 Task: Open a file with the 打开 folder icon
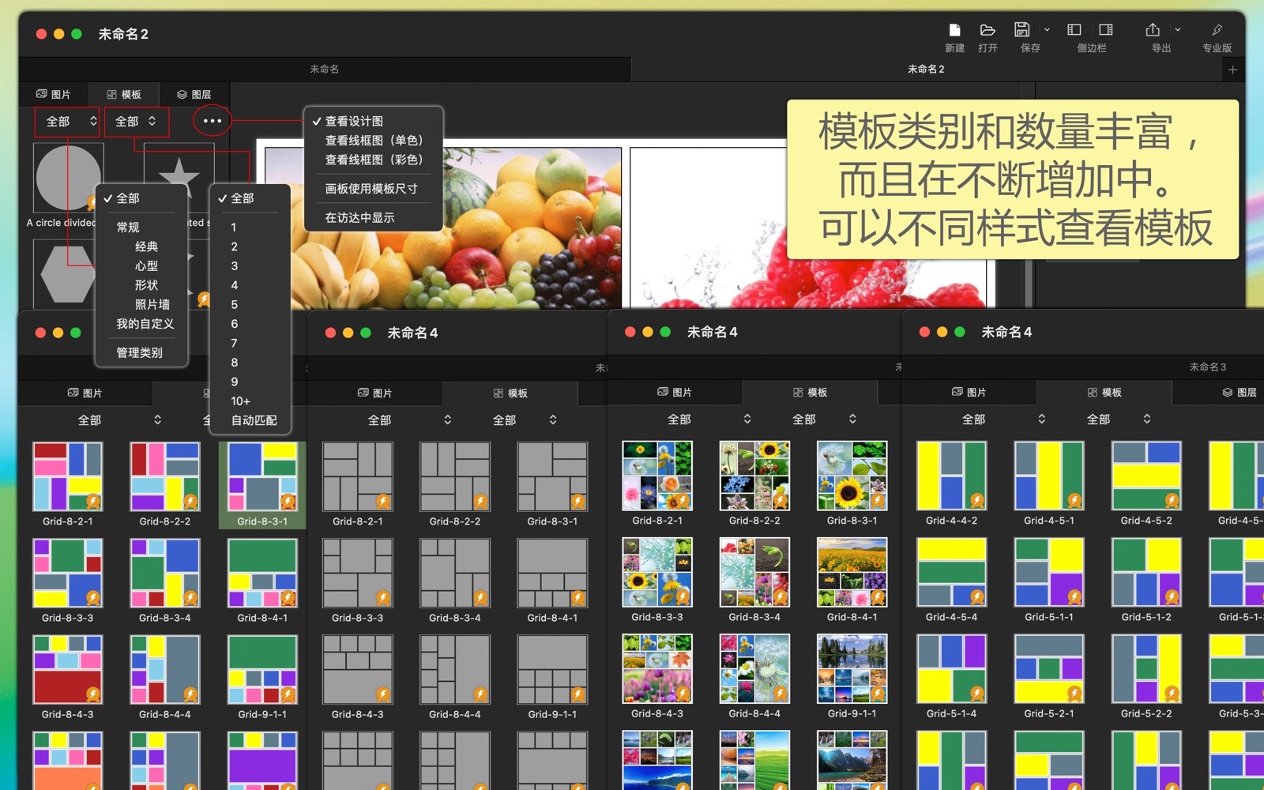987,30
